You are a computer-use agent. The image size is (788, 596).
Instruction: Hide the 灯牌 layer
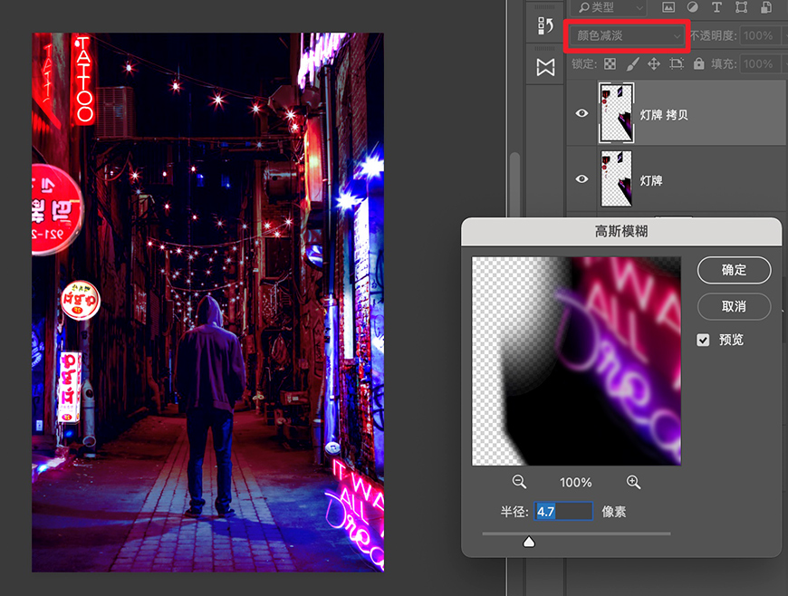click(582, 178)
